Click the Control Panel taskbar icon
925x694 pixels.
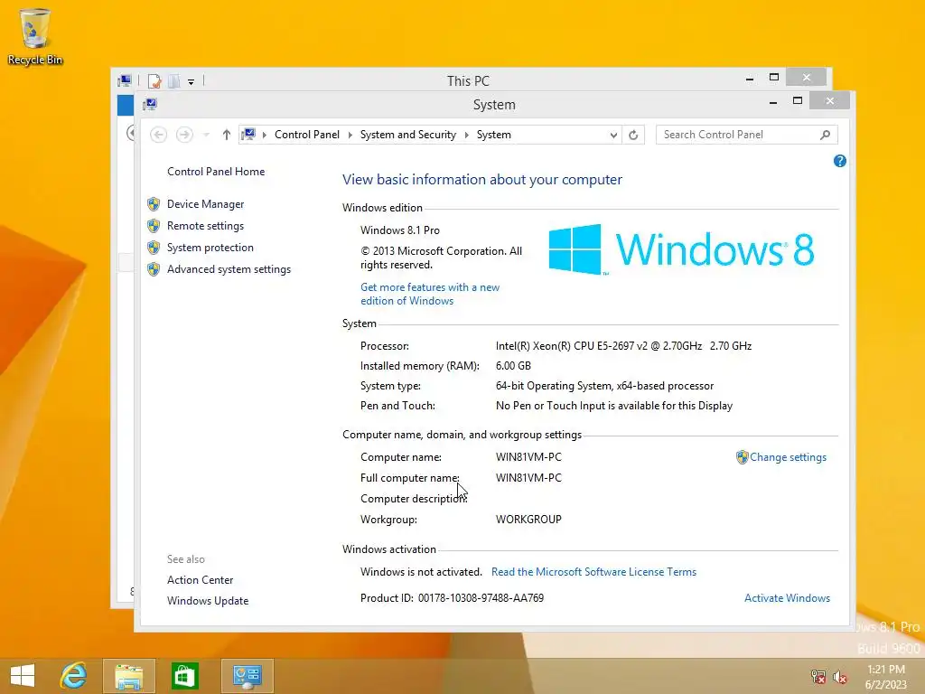(248, 676)
